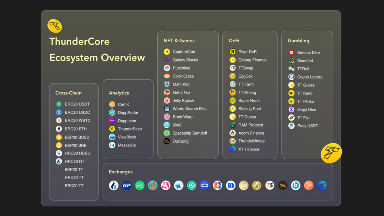Click RAM Protocol in DeFi

tap(246, 125)
